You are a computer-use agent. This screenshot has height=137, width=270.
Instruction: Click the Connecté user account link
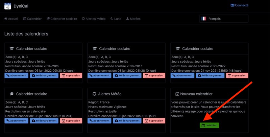tap(239, 5)
